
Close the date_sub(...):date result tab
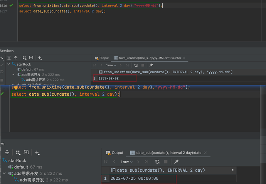pyautogui.click(x=205, y=153)
